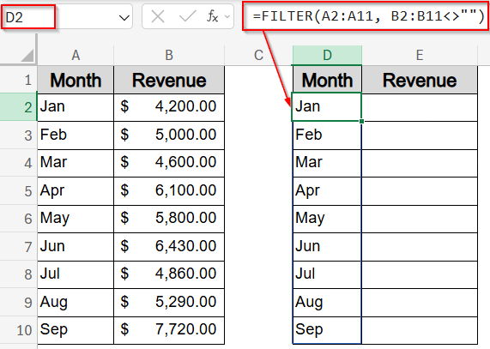
Task: Select row 5 header
Action: pyautogui.click(x=18, y=190)
